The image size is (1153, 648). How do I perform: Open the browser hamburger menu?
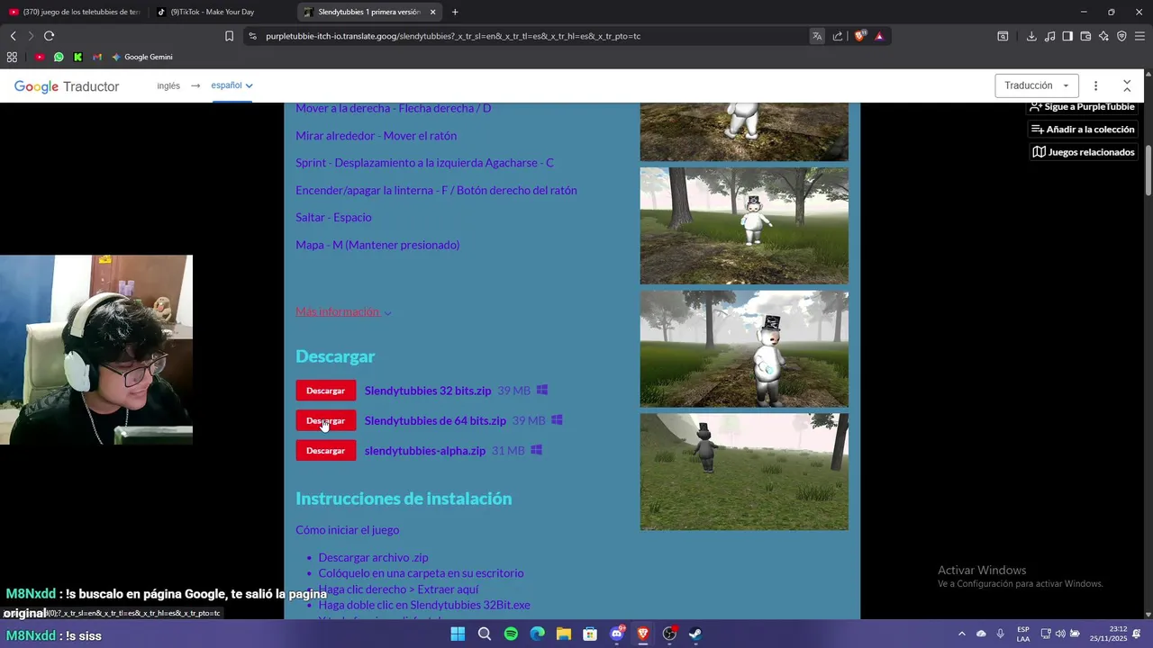(x=1139, y=36)
